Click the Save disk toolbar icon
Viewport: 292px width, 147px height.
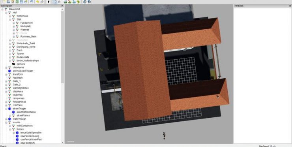pyautogui.click(x=21, y=2)
